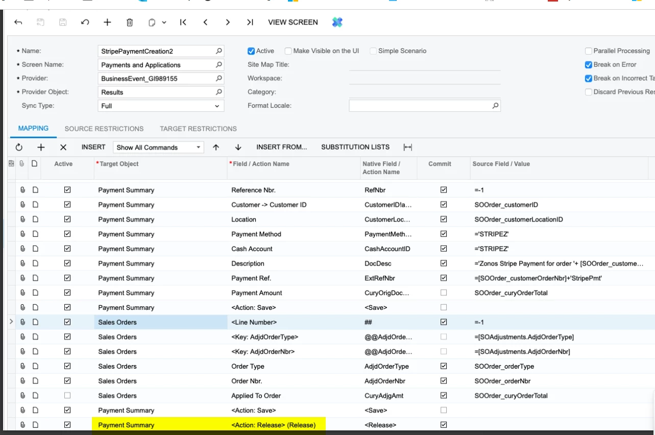Toggle Break on Error checkbox
The width and height of the screenshot is (655, 435).
tap(589, 65)
